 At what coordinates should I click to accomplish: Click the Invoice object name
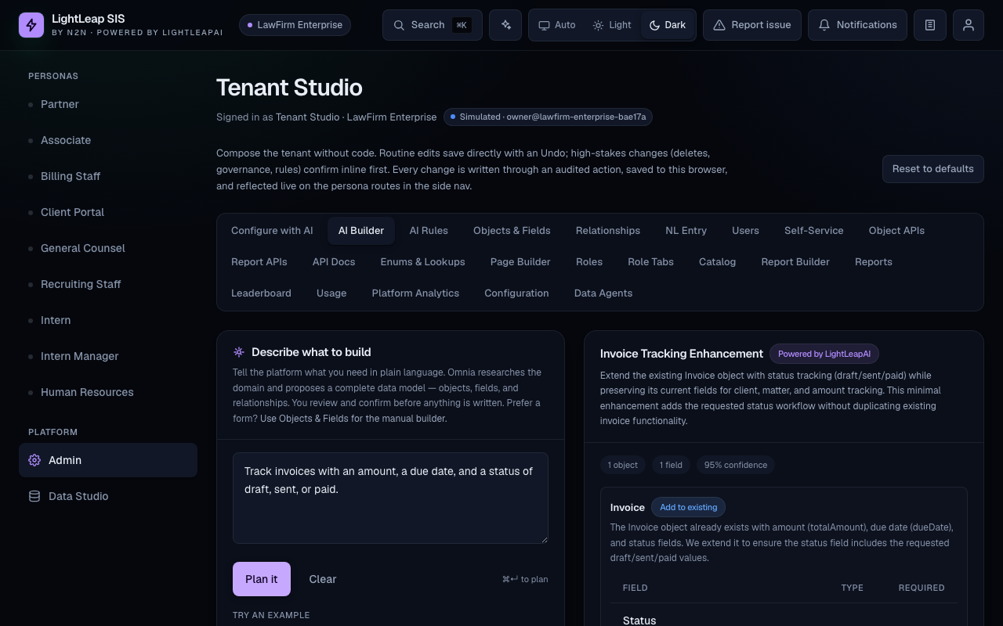tap(628, 507)
